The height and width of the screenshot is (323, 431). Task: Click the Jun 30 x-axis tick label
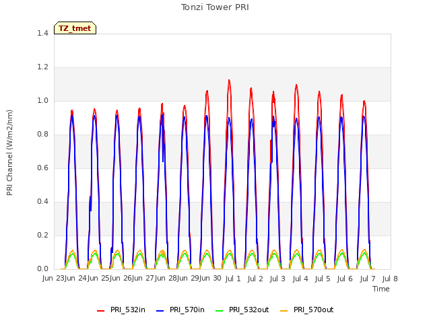click(211, 279)
